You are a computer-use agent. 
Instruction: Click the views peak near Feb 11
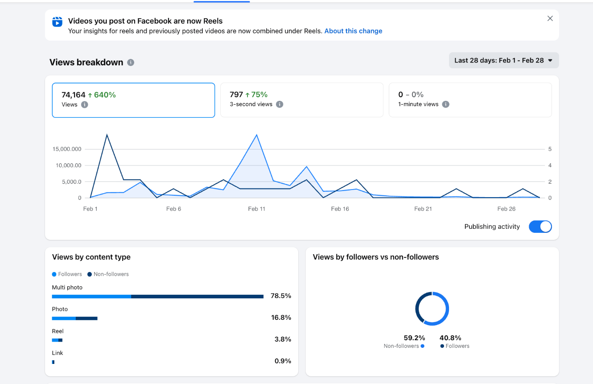coord(256,135)
